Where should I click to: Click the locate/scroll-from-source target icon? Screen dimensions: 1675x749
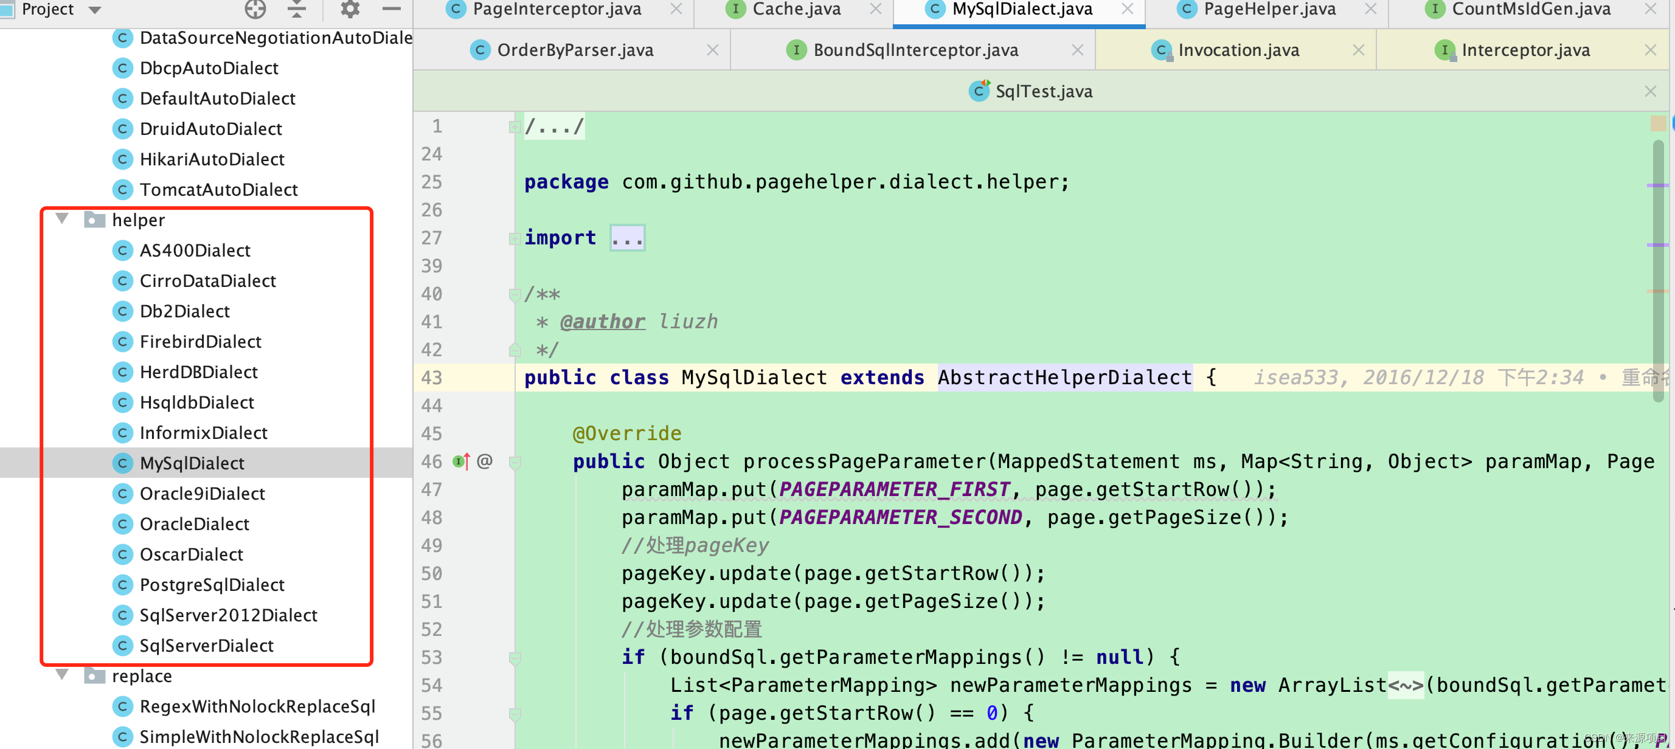click(x=255, y=9)
